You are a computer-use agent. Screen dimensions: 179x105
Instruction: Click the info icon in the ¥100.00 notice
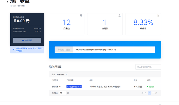click(13, 50)
